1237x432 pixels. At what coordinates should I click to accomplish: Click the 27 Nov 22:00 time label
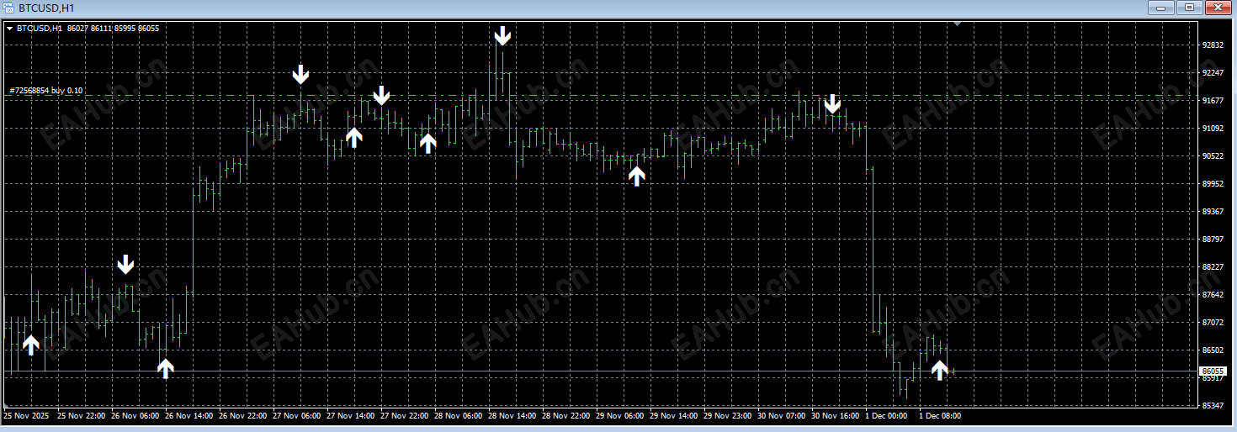pyautogui.click(x=405, y=416)
